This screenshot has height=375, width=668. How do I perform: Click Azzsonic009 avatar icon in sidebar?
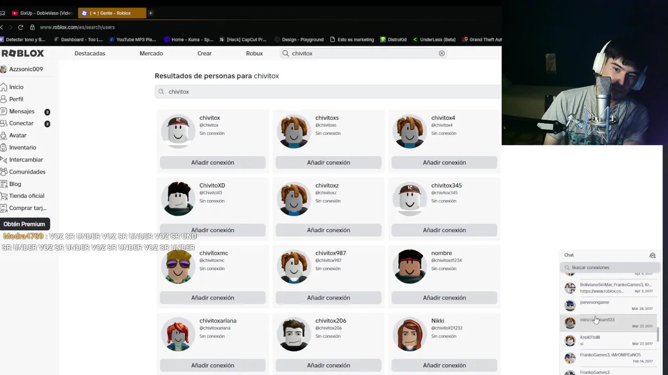pyautogui.click(x=3, y=69)
